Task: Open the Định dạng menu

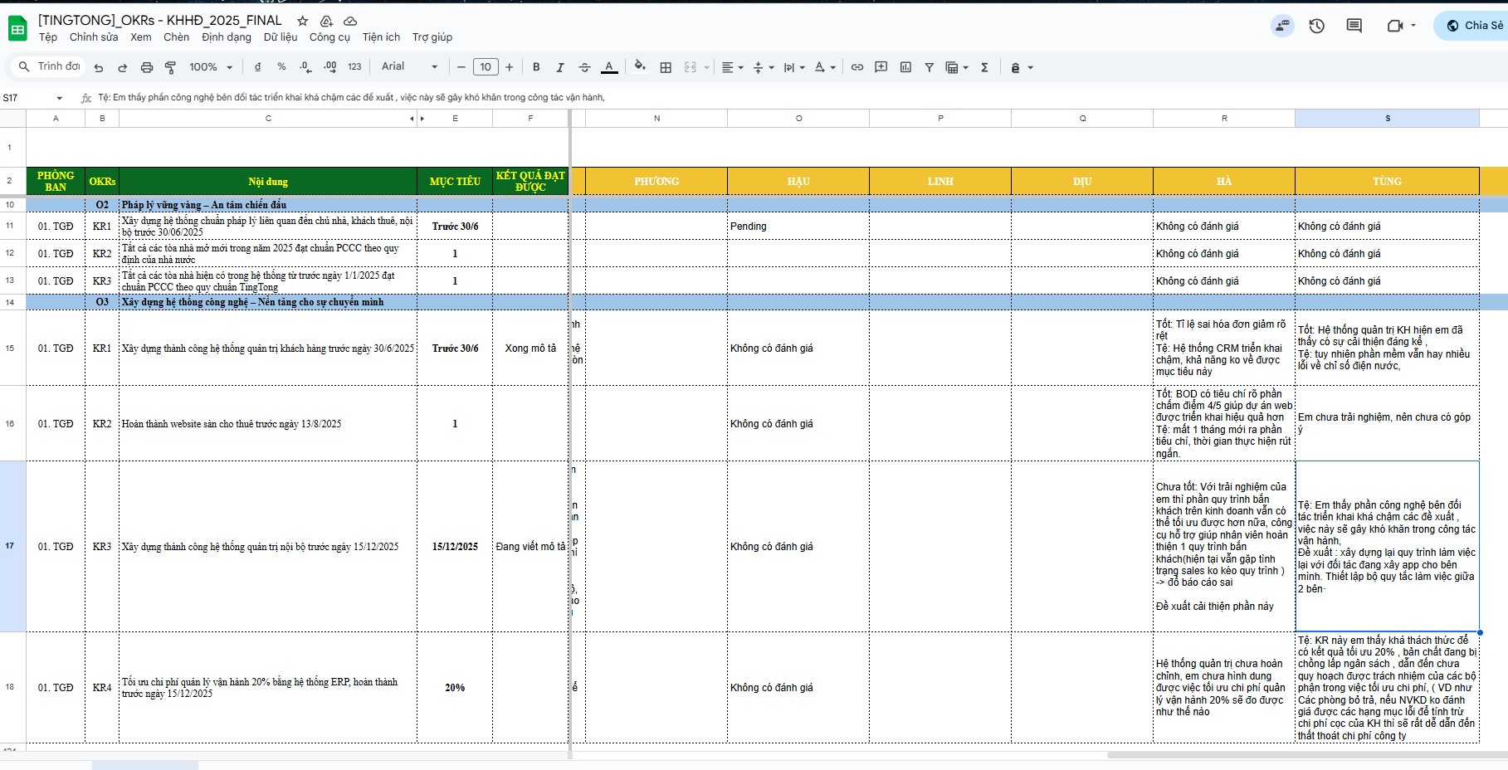Action: tap(226, 37)
